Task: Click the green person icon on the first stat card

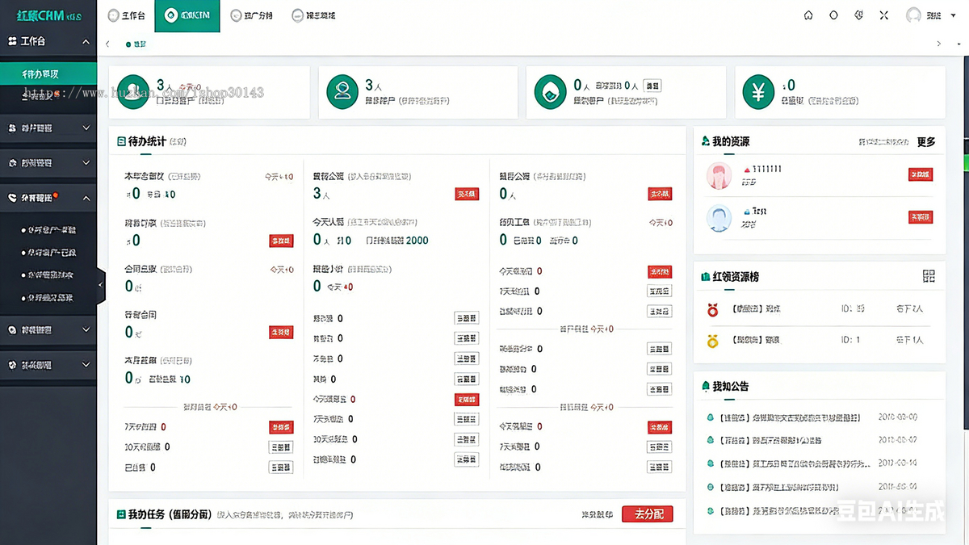Action: (x=132, y=92)
